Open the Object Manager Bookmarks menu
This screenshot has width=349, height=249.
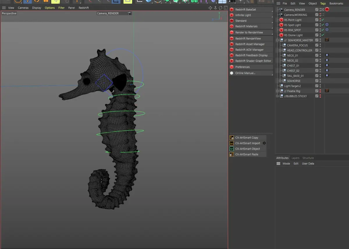pyautogui.click(x=336, y=3)
